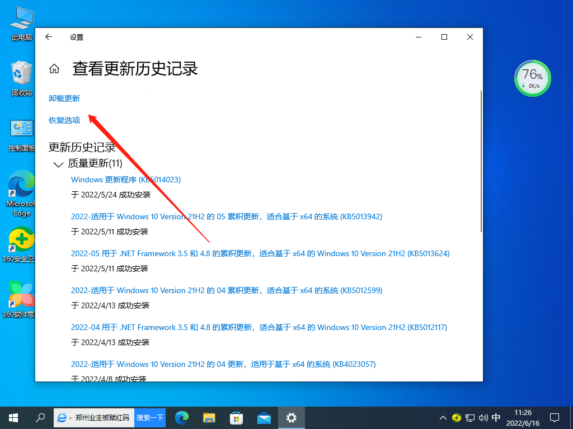Open the notification center icon
Image resolution: width=573 pixels, height=429 pixels.
(554, 417)
